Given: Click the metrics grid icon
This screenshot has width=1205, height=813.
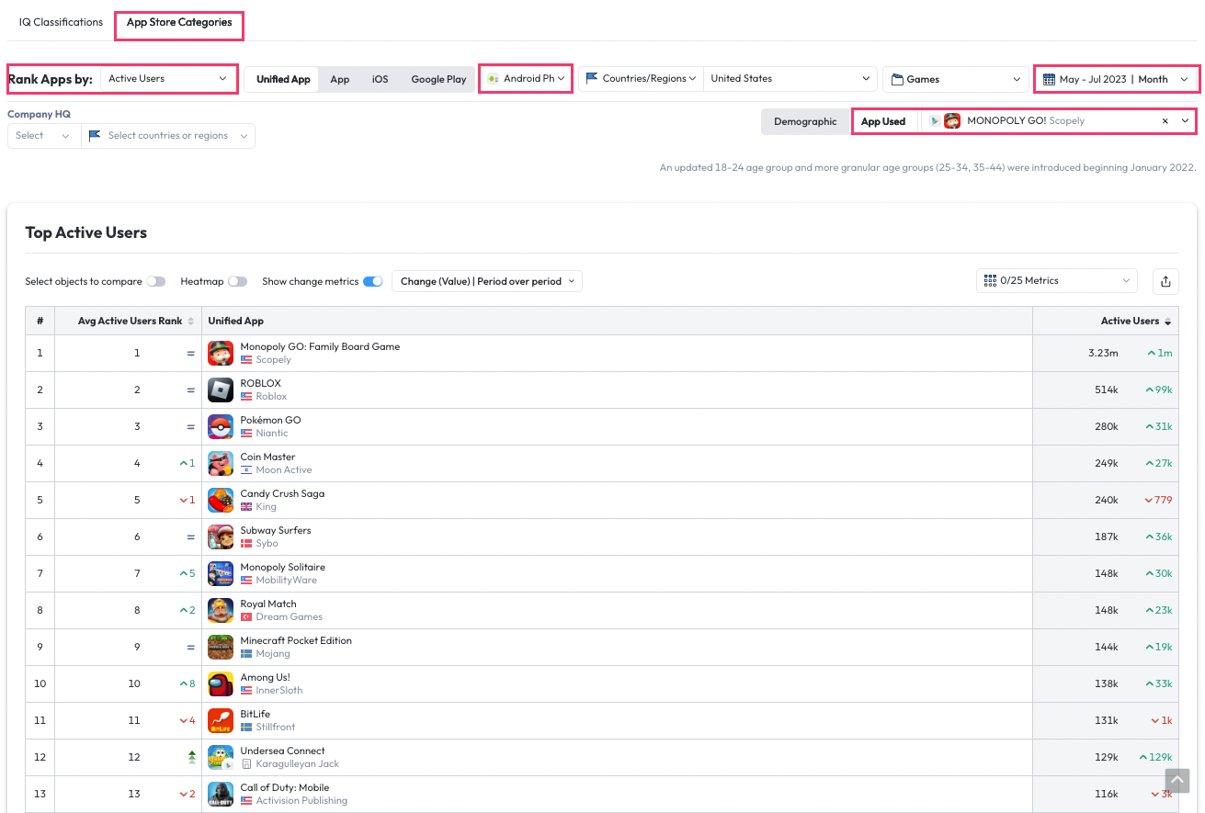Looking at the screenshot, I should (x=990, y=280).
